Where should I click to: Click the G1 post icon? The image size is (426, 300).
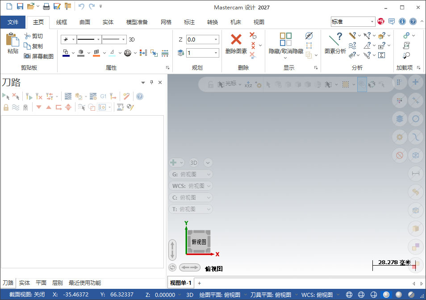tap(103, 96)
